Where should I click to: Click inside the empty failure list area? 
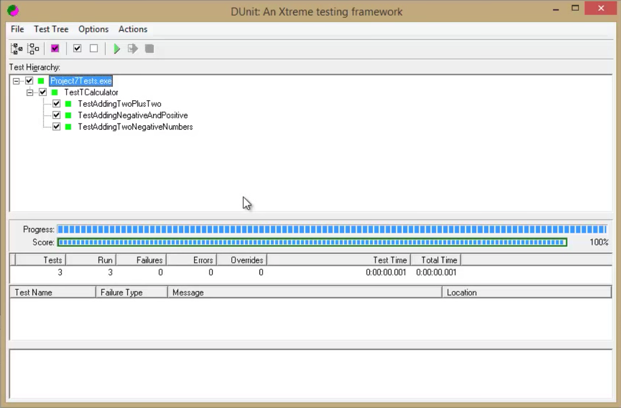click(x=311, y=319)
